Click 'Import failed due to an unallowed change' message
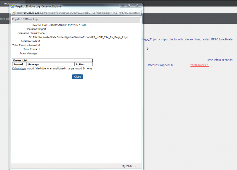The height and width of the screenshot is (170, 237). 50,68
